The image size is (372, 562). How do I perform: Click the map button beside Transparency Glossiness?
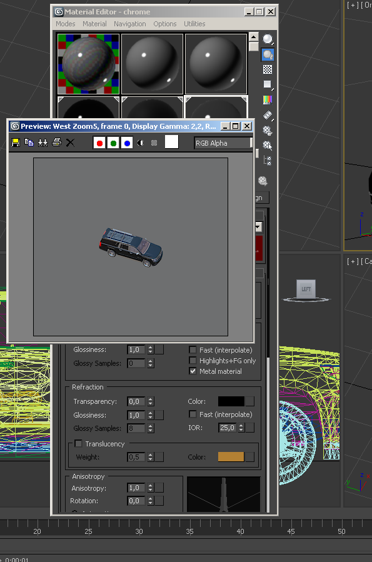pyautogui.click(x=159, y=415)
